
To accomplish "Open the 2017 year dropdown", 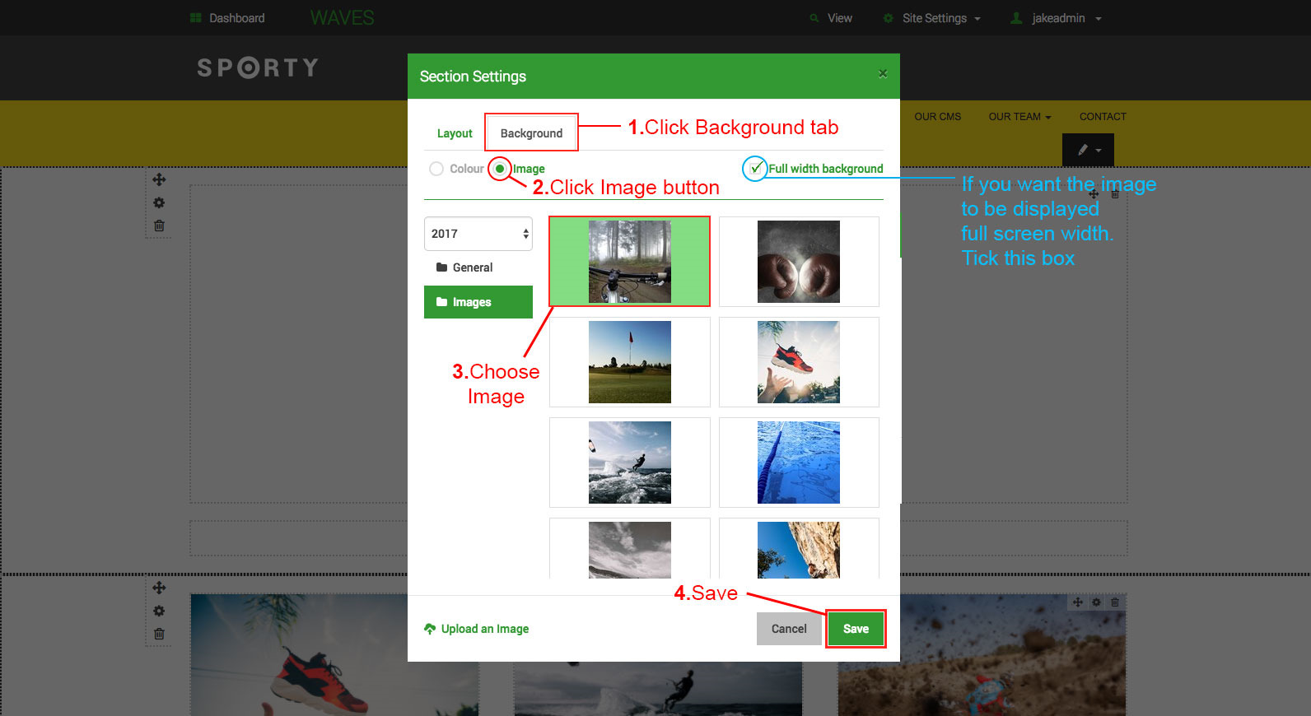I will coord(478,234).
